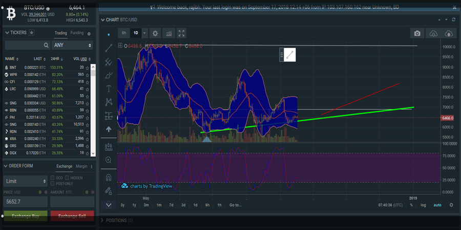Open the Go to... date picker

[236, 205]
